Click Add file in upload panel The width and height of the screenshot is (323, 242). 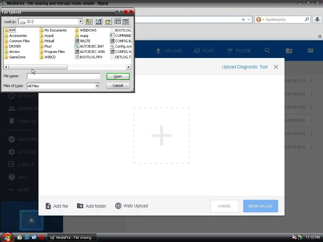(57, 206)
